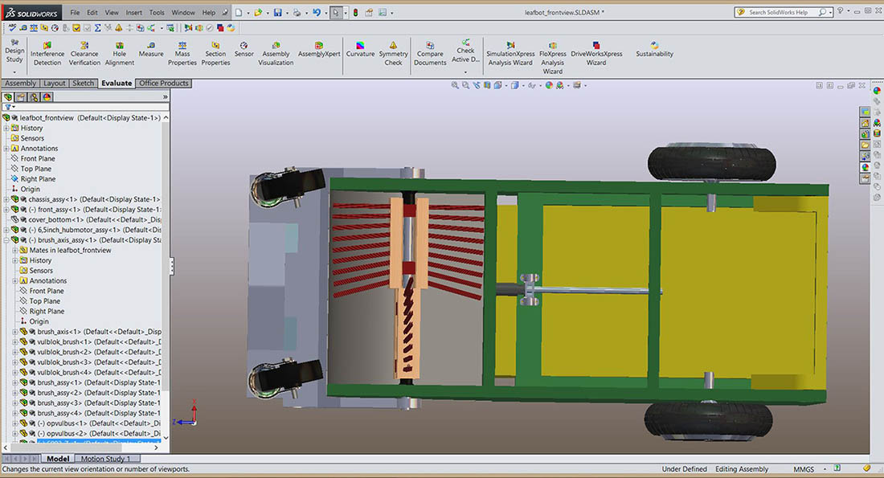Viewport: 884px width, 478px height.
Task: Launch the DriveWorksXpress Wizard
Action: coord(596,54)
